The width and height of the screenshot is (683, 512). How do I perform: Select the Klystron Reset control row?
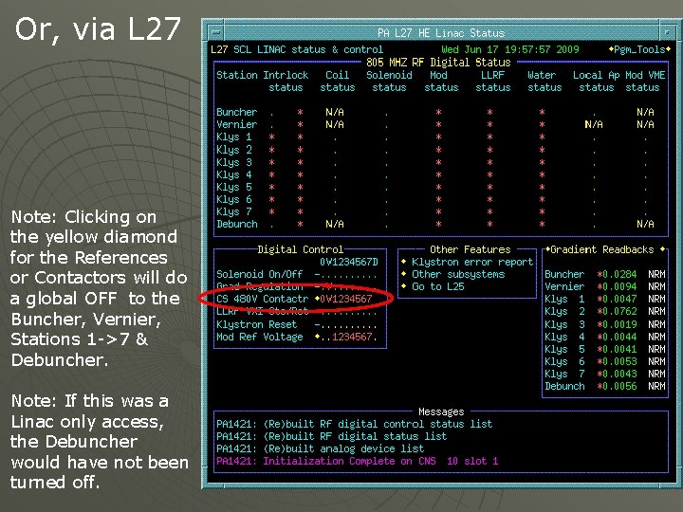[x=297, y=325]
